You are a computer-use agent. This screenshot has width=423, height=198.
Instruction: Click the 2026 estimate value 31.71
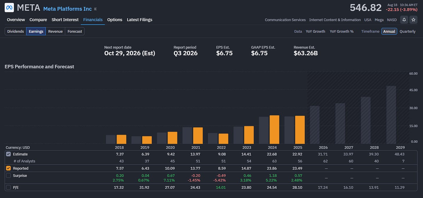[322, 154]
